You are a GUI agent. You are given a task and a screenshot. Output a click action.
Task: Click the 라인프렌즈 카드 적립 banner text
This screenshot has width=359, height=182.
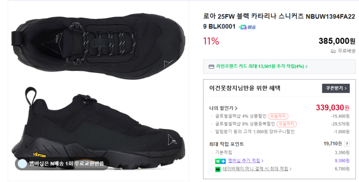click(260, 67)
